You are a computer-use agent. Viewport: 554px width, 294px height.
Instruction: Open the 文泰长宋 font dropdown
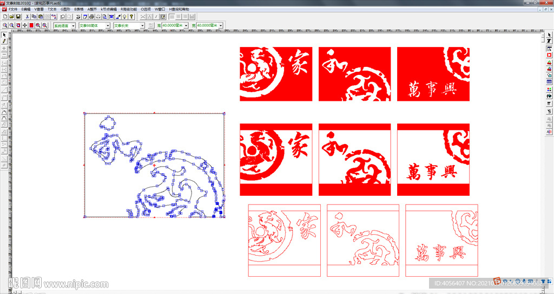point(142,26)
